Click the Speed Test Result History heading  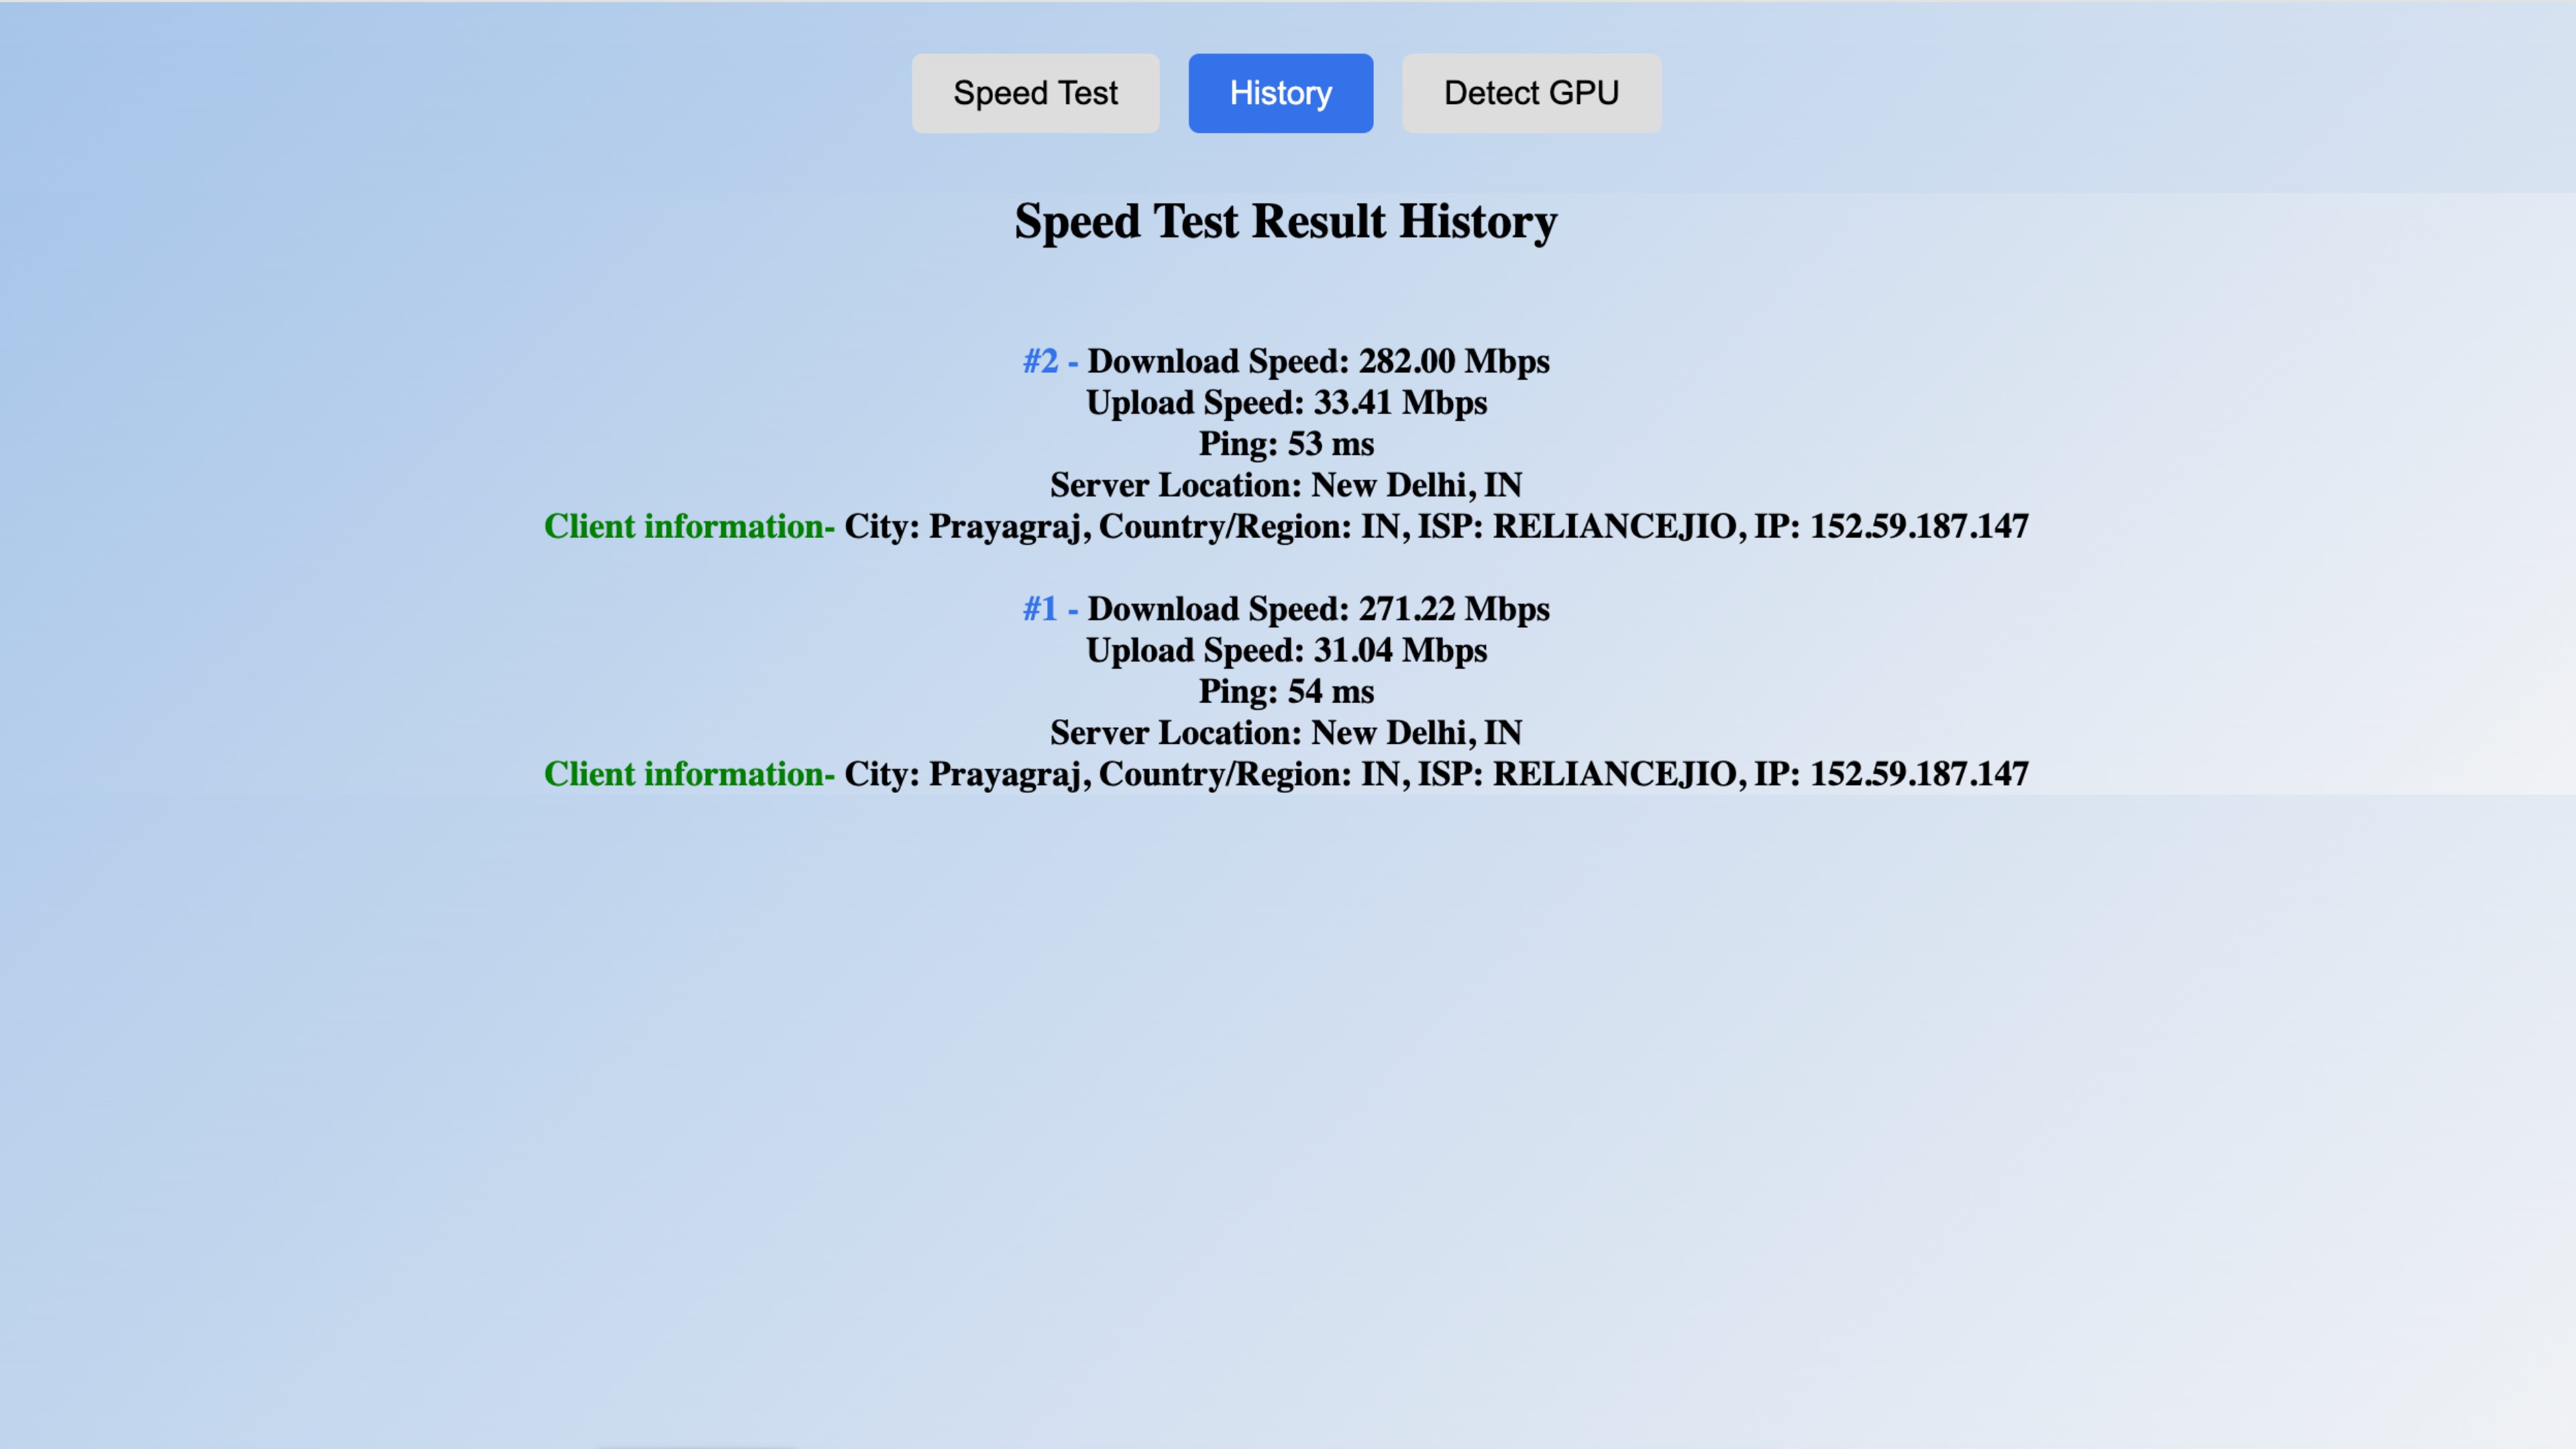point(1286,221)
